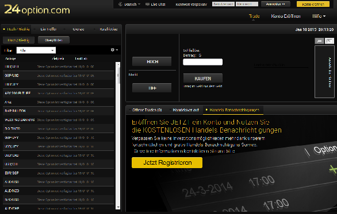Open the Deutsch language dropdown
This screenshot has width=337, height=214.
pyautogui.click(x=132, y=4)
